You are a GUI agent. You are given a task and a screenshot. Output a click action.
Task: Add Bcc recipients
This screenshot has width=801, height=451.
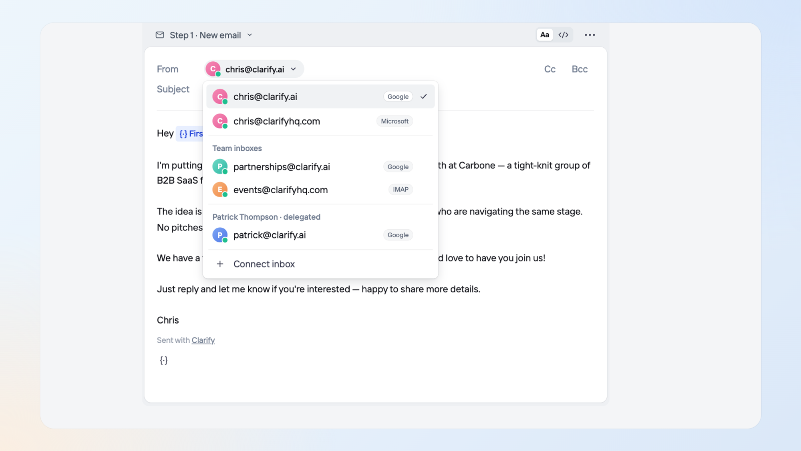(580, 69)
